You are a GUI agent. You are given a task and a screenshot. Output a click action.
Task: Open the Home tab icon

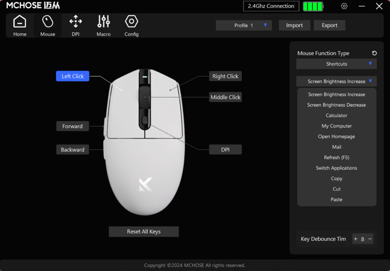tap(20, 21)
